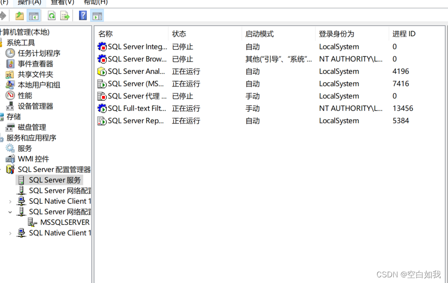Click the 设备管理器 icon
The width and height of the screenshot is (448, 283).
click(10, 106)
